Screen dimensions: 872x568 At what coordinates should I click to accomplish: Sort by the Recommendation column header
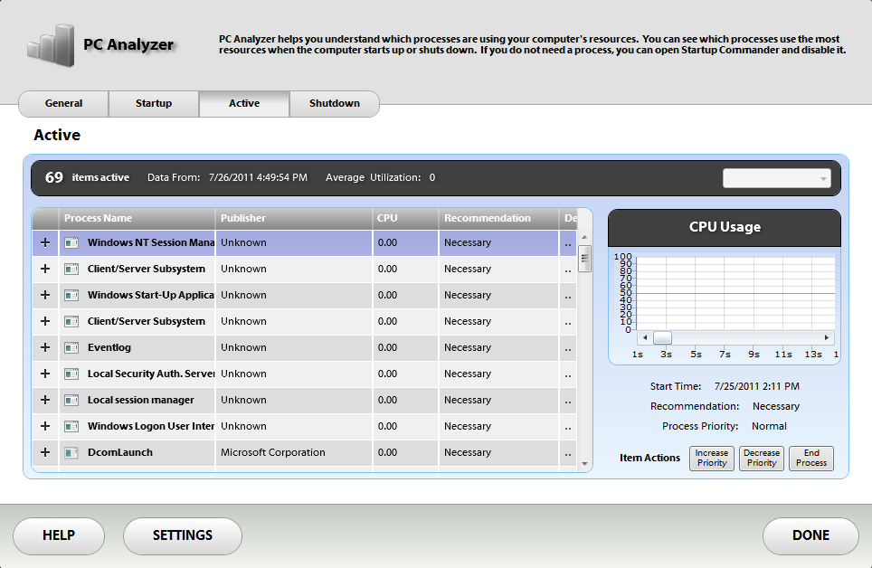(498, 218)
